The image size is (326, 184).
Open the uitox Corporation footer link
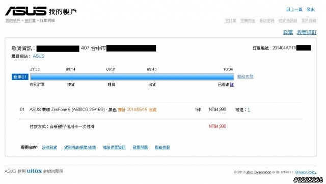258,172
